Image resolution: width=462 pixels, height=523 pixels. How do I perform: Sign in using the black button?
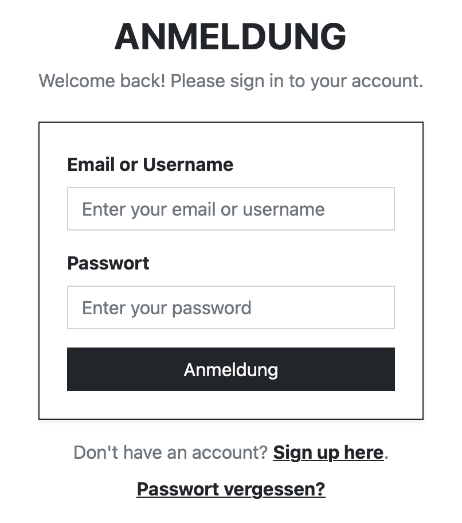pos(230,369)
